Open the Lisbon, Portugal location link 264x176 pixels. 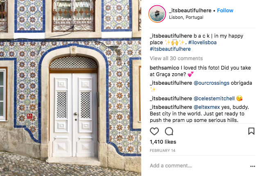pos(186,17)
